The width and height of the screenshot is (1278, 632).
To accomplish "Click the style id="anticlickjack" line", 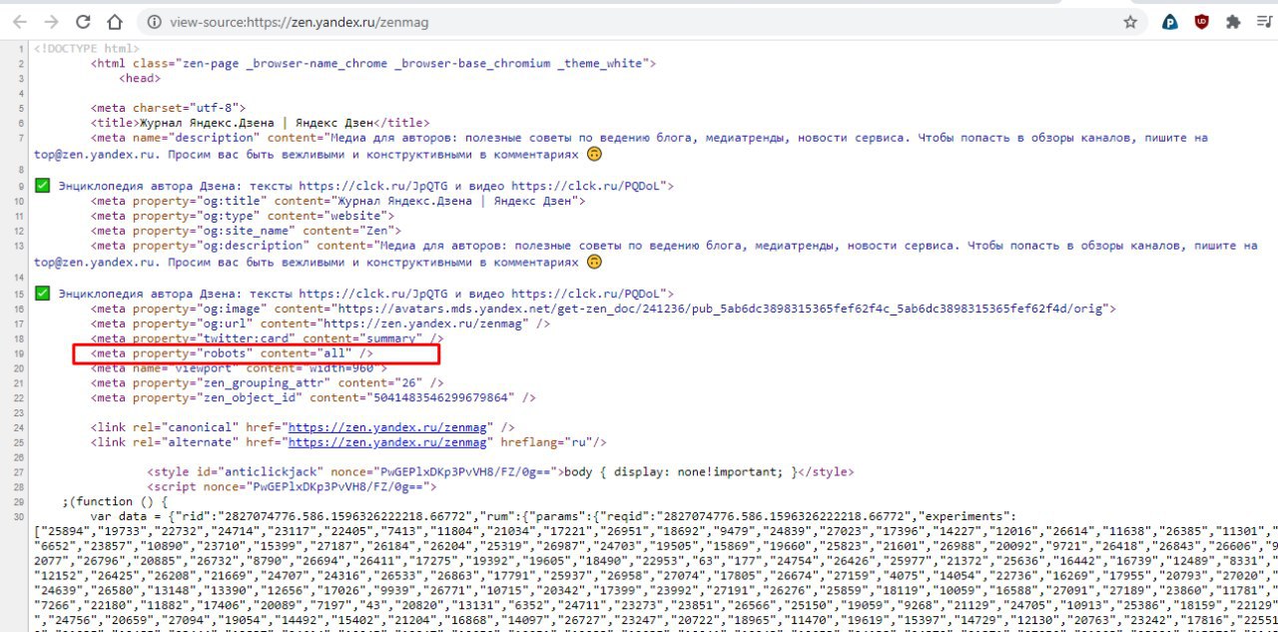I will coord(500,471).
